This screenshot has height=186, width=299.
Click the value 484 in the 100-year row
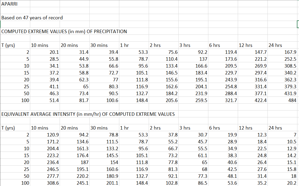[x=292, y=100]
